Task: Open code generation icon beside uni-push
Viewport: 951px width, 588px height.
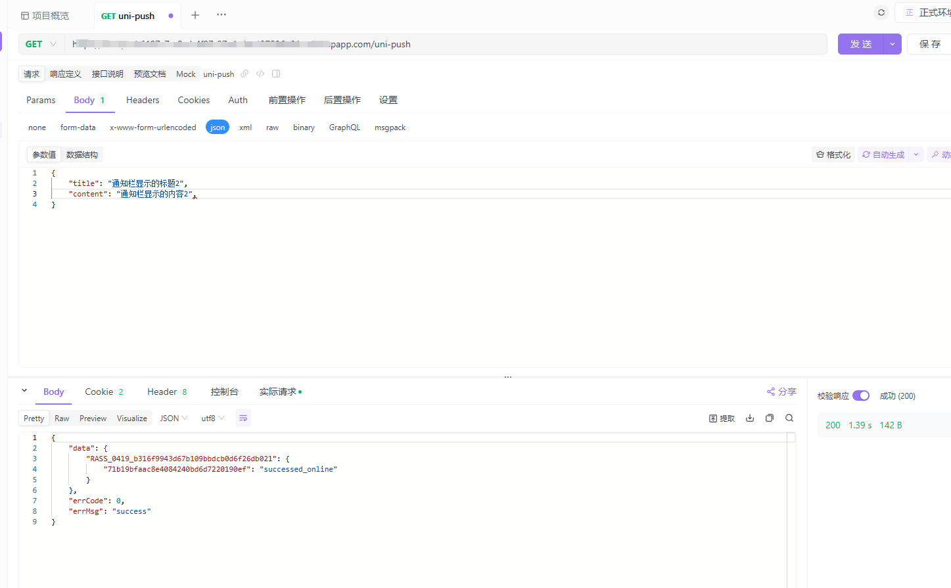Action: [x=260, y=74]
